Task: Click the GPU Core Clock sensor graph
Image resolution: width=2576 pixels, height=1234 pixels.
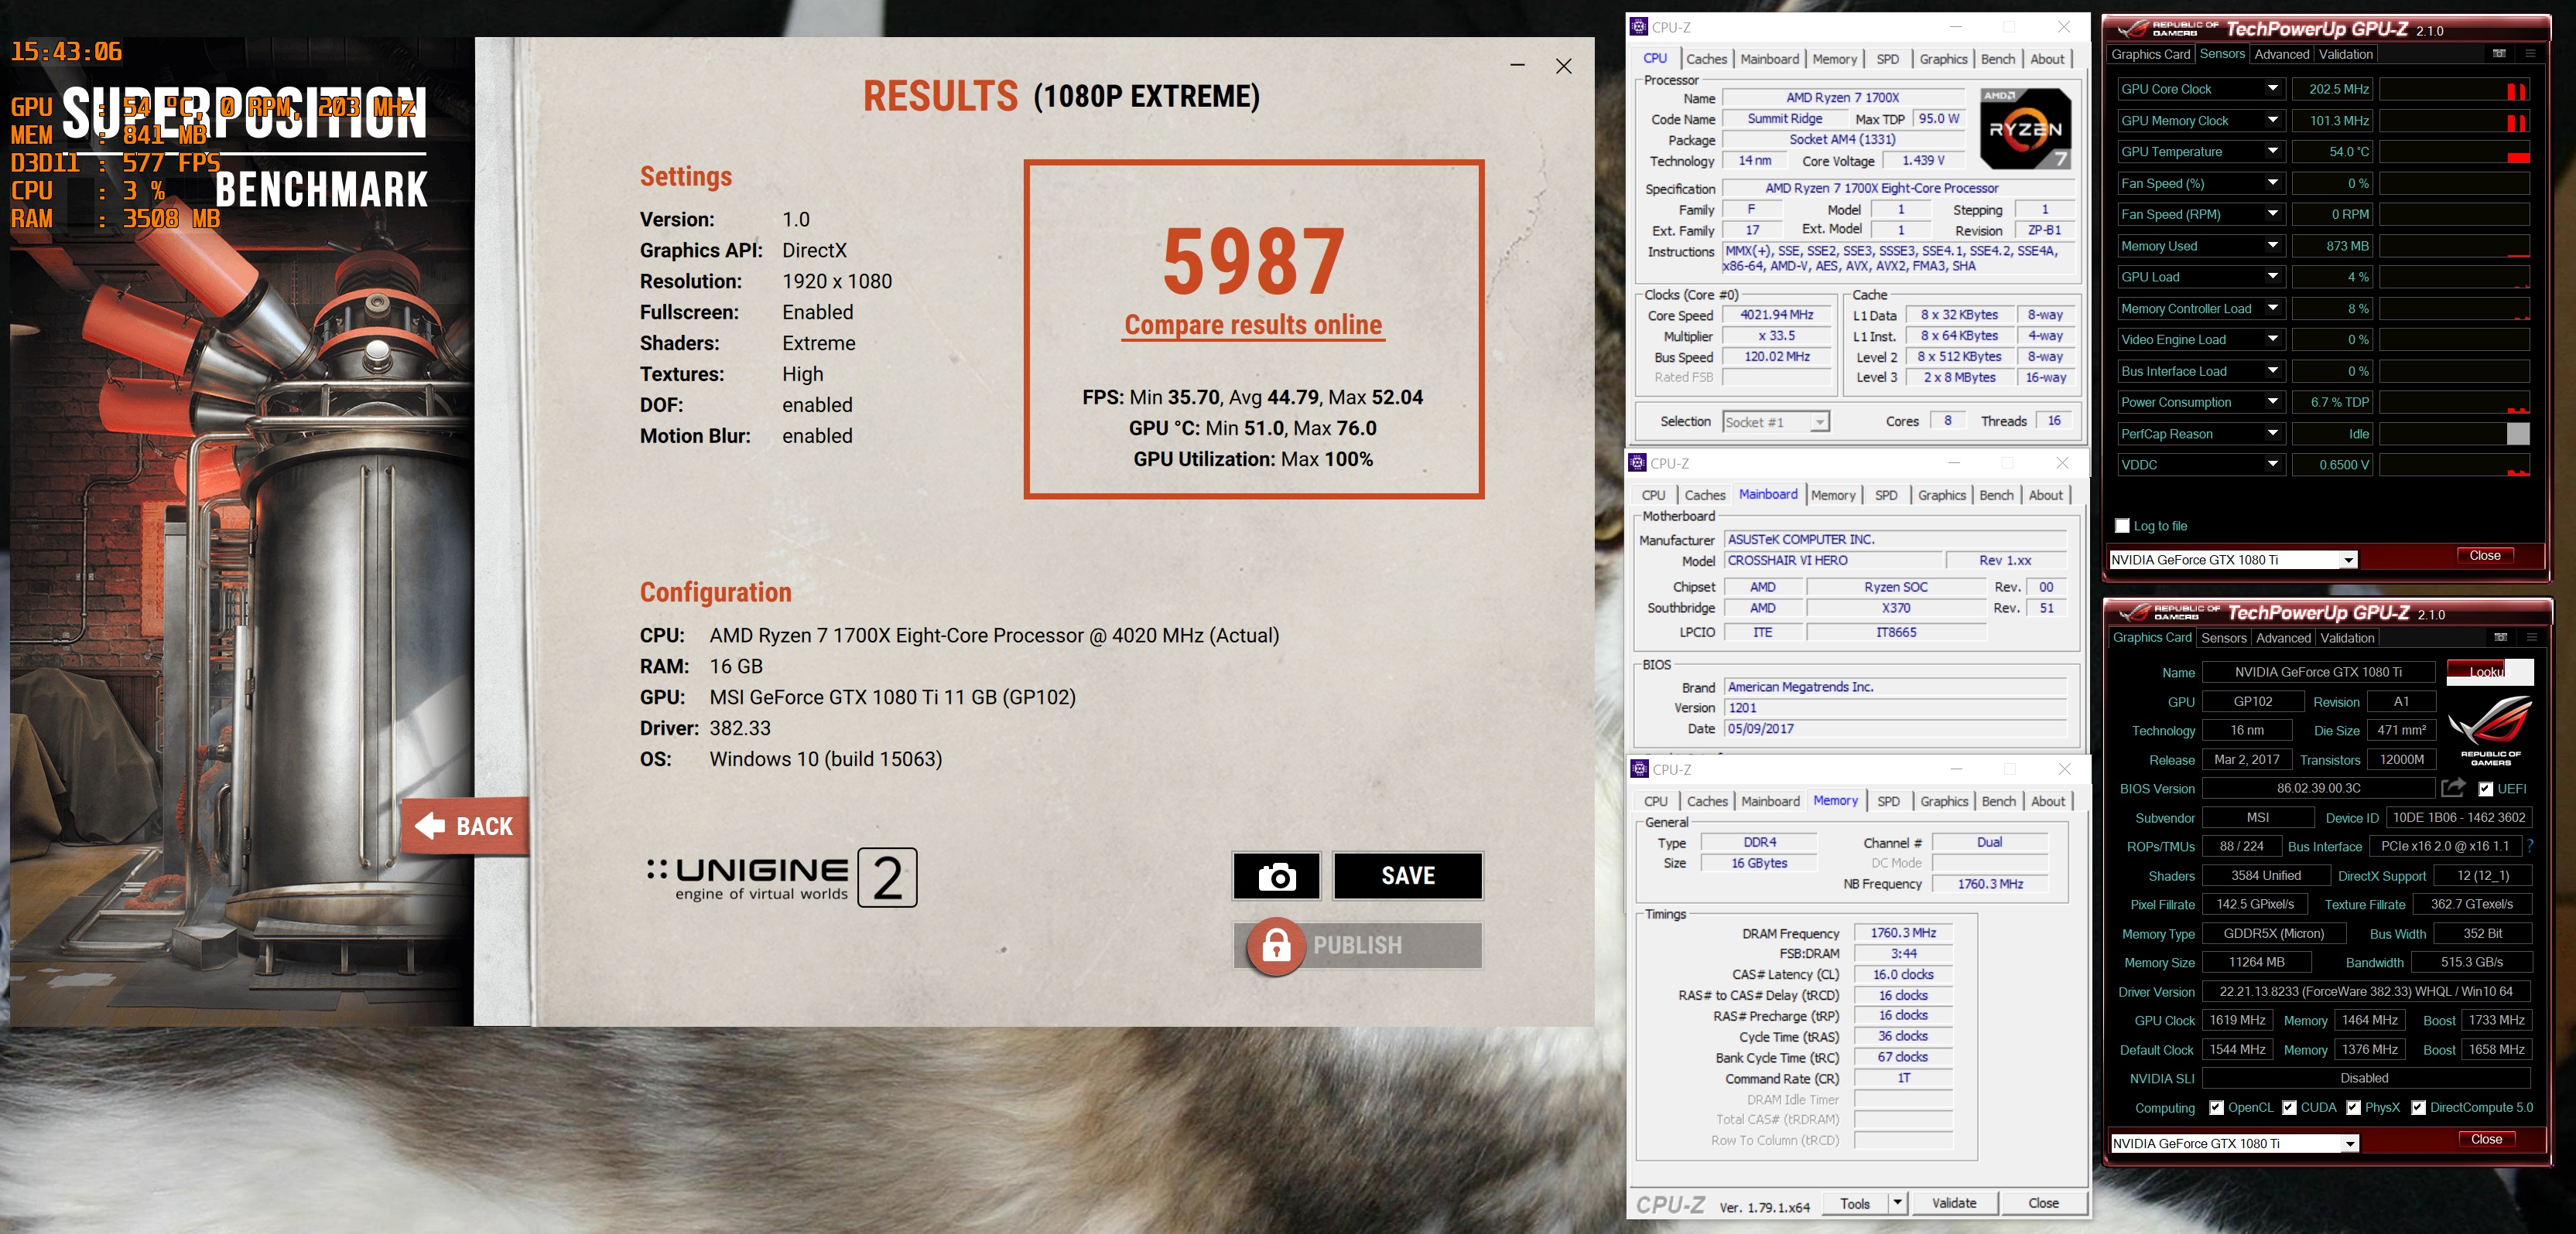Action: coord(2454,89)
